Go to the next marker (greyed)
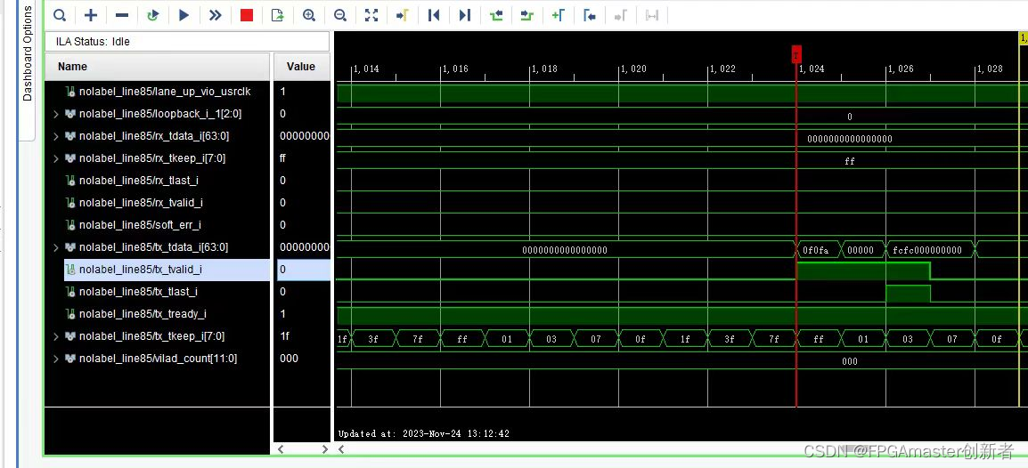This screenshot has height=468, width=1028. point(620,15)
